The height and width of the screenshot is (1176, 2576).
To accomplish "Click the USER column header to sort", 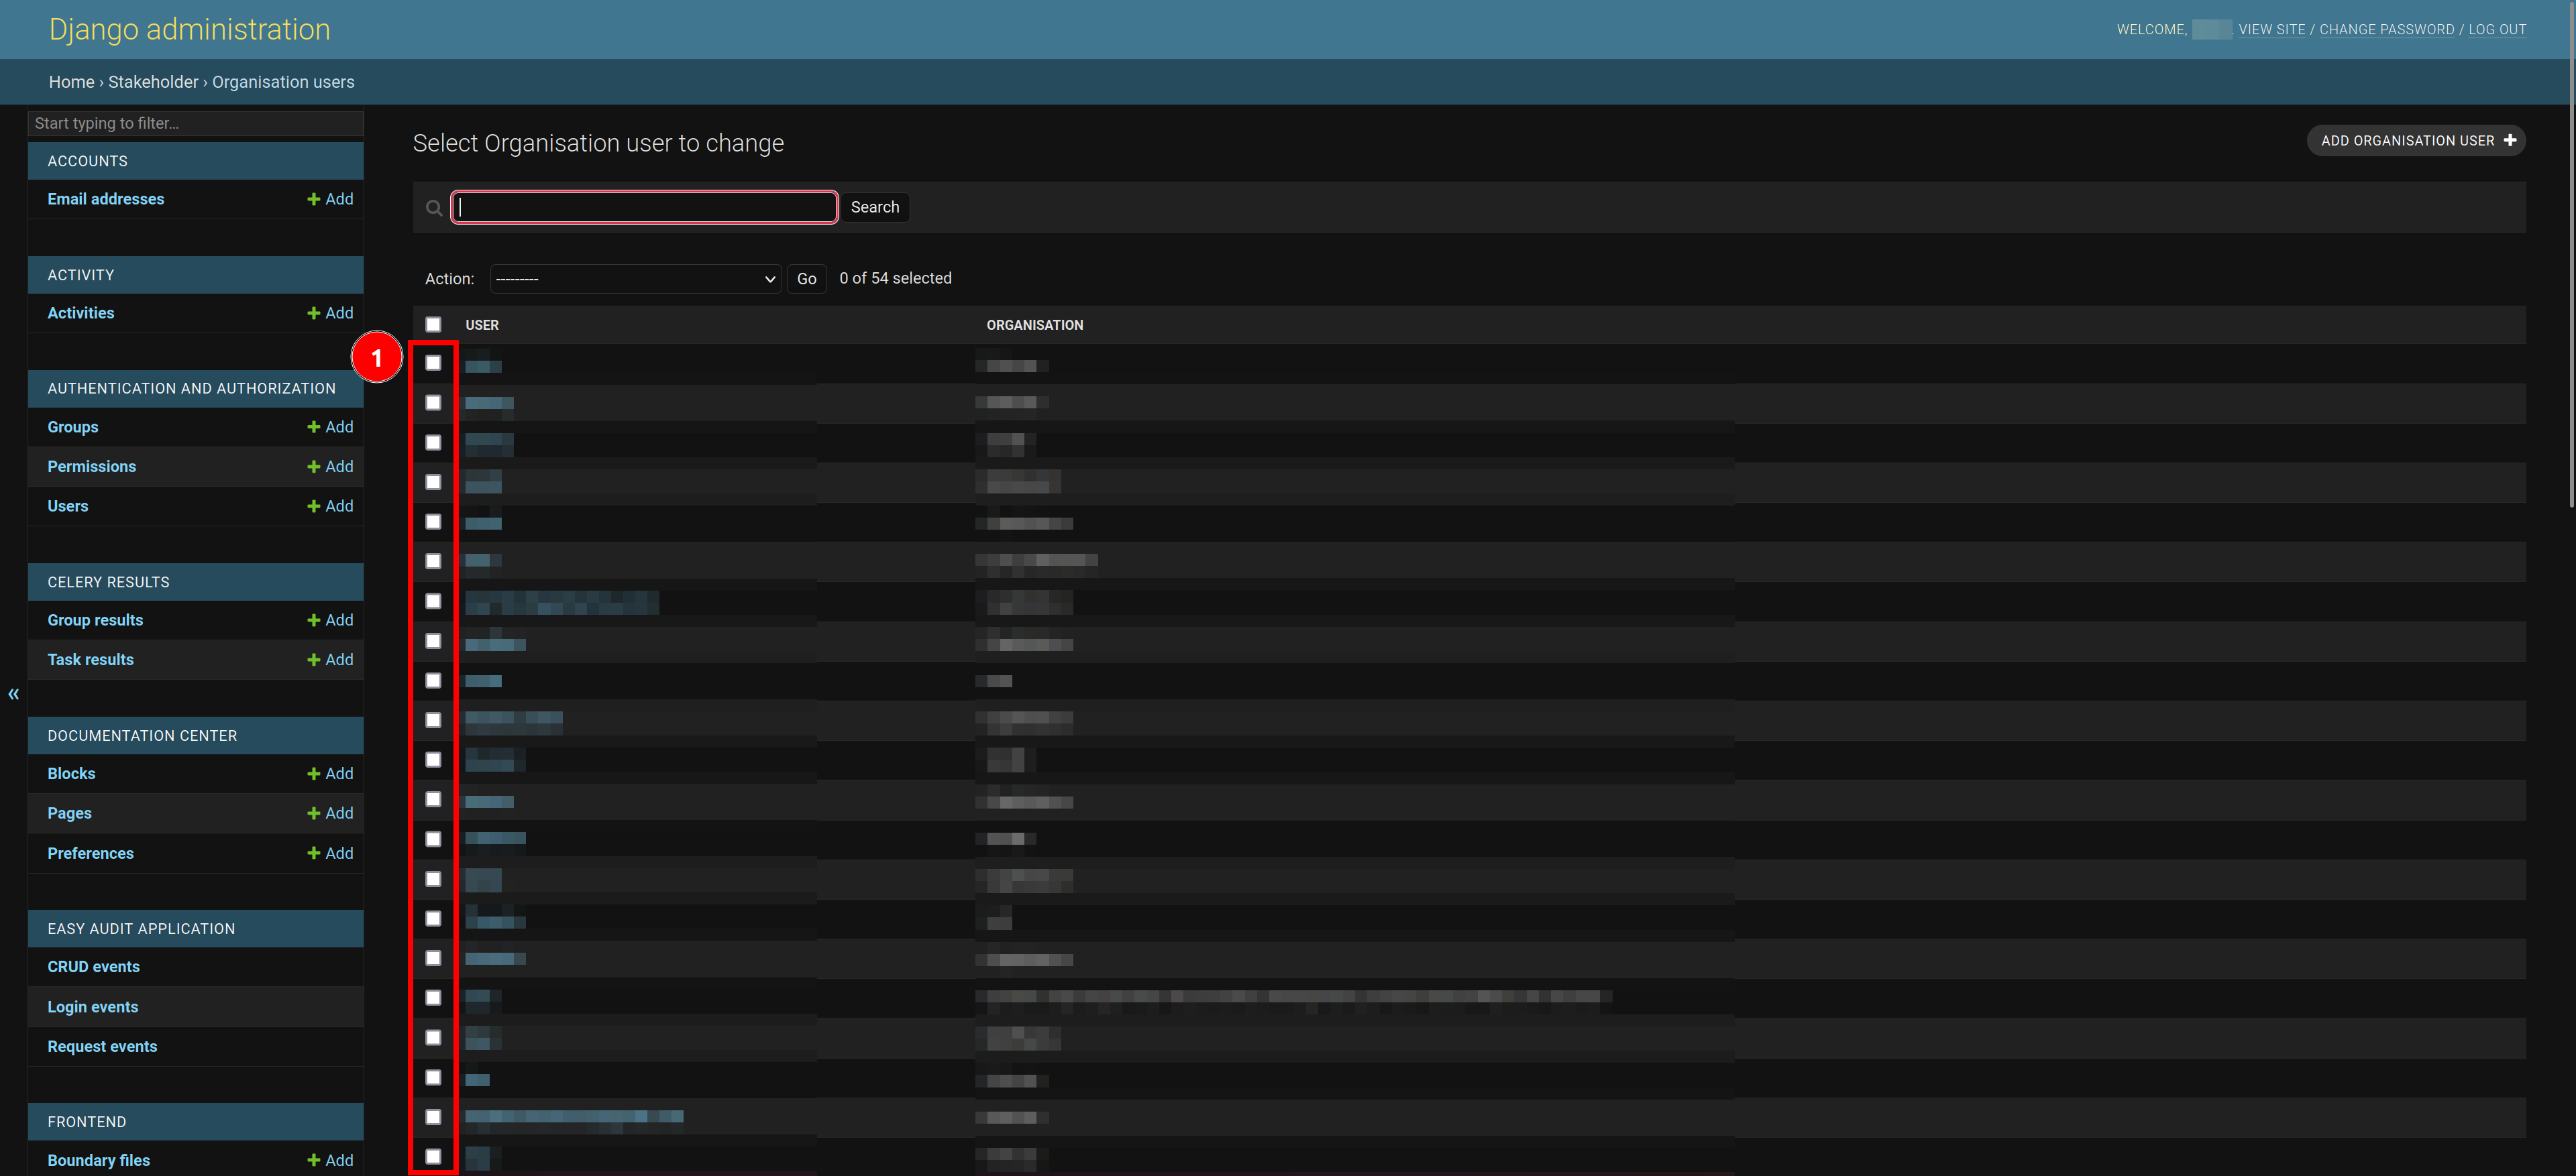I will 482,325.
